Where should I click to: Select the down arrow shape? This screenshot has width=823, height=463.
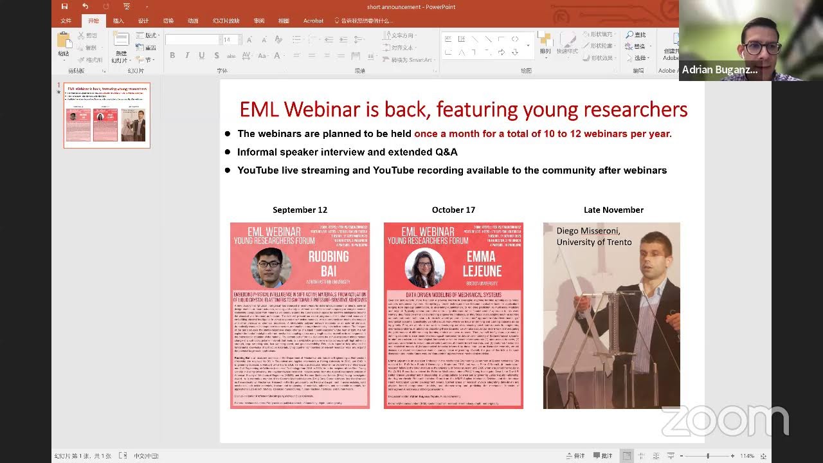(515, 52)
